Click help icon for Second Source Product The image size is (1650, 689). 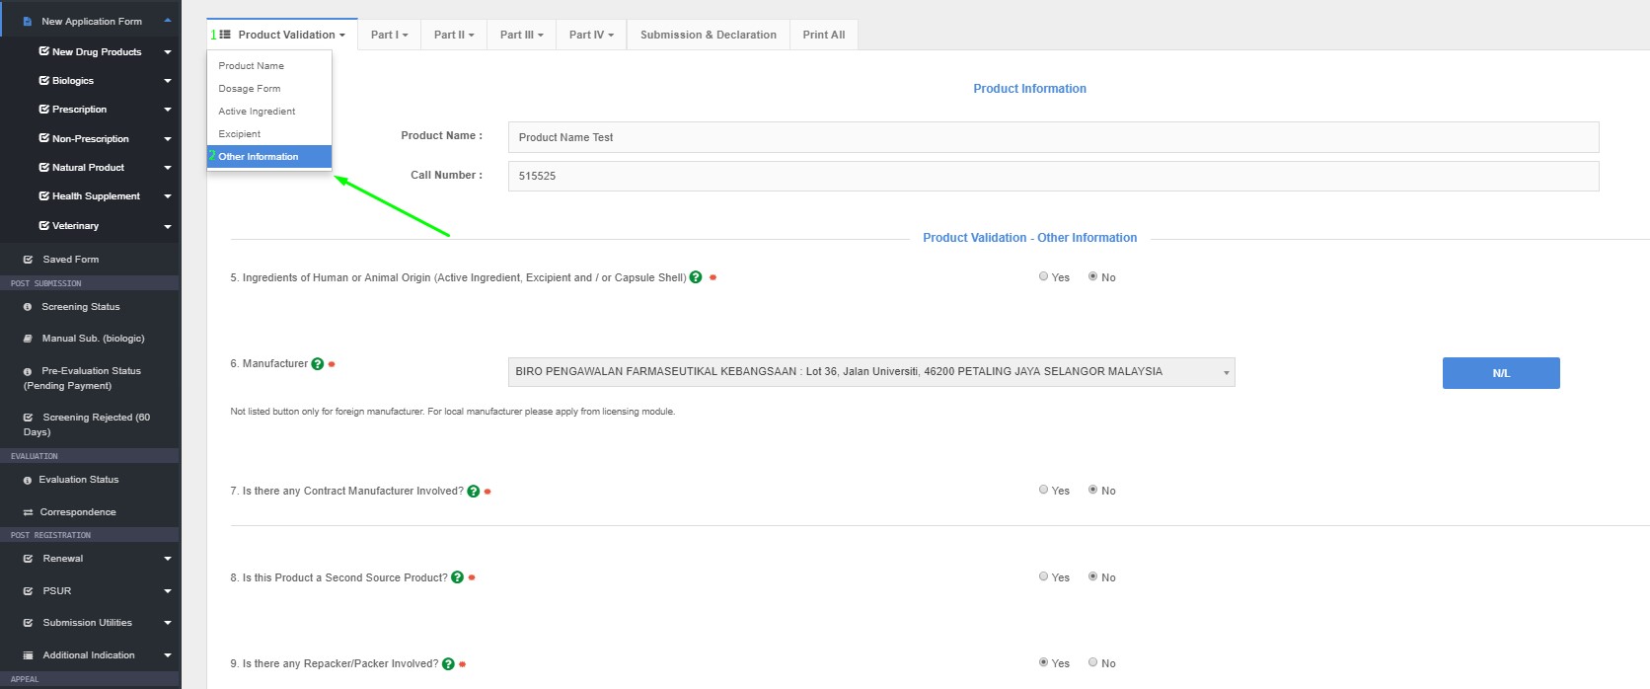457,577
